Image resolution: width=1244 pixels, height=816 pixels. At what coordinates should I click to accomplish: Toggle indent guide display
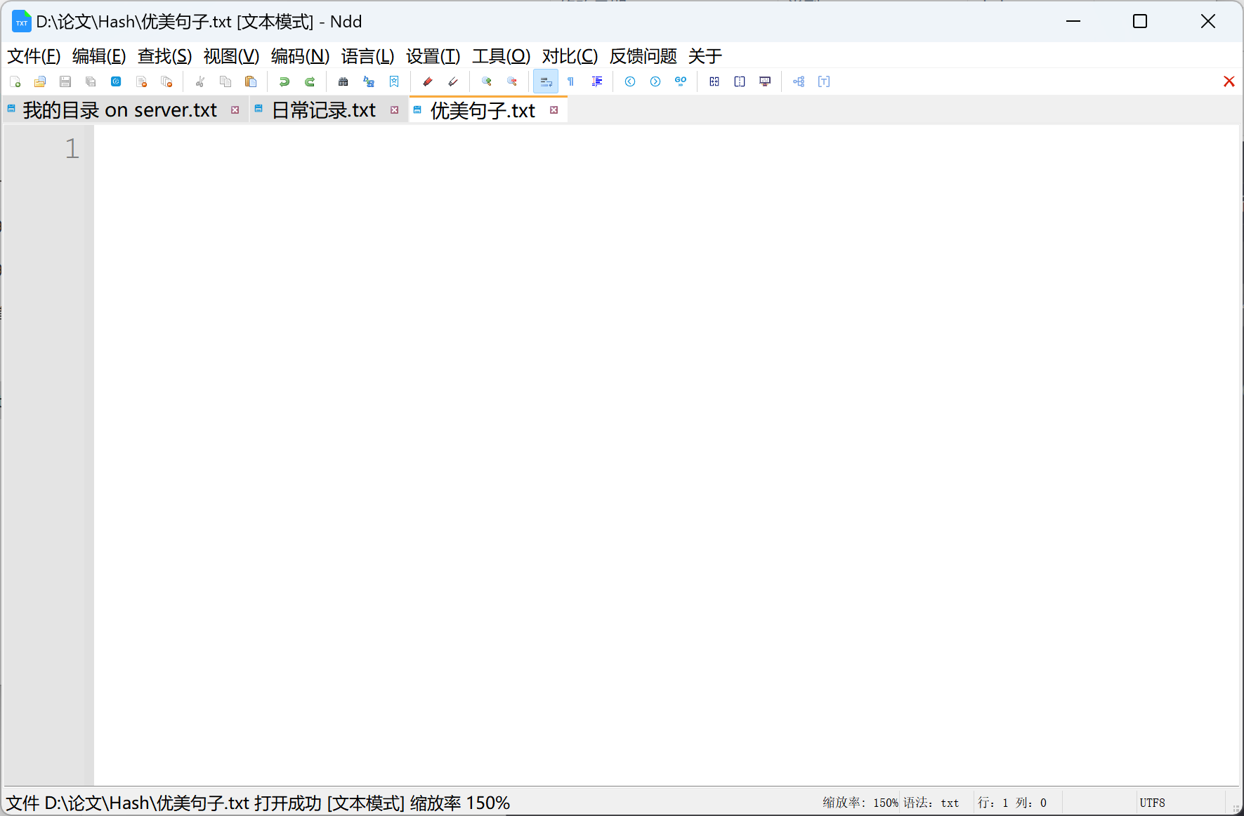pyautogui.click(x=597, y=81)
